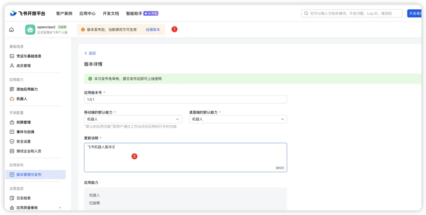Open the 智能助手 menu
The height and width of the screenshot is (215, 426).
point(134,13)
